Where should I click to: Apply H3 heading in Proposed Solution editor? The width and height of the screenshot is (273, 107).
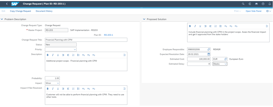point(236,26)
